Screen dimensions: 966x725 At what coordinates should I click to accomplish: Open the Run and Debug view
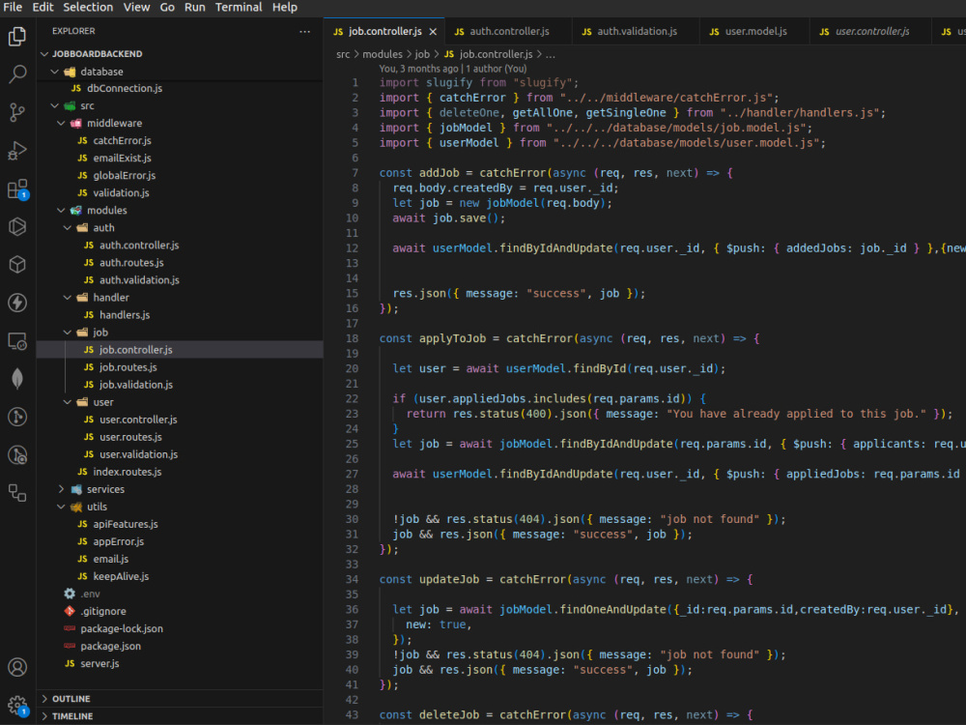17,151
